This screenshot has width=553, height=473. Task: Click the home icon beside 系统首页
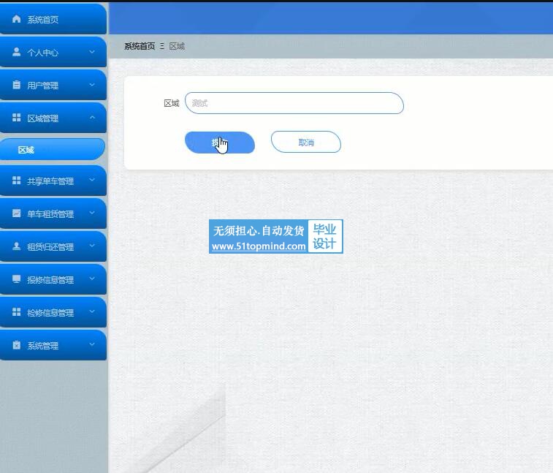click(16, 19)
